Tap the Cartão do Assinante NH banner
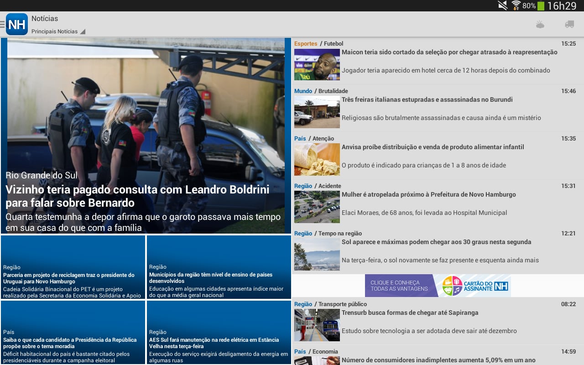Screen dimensions: 584x365 point(438,286)
